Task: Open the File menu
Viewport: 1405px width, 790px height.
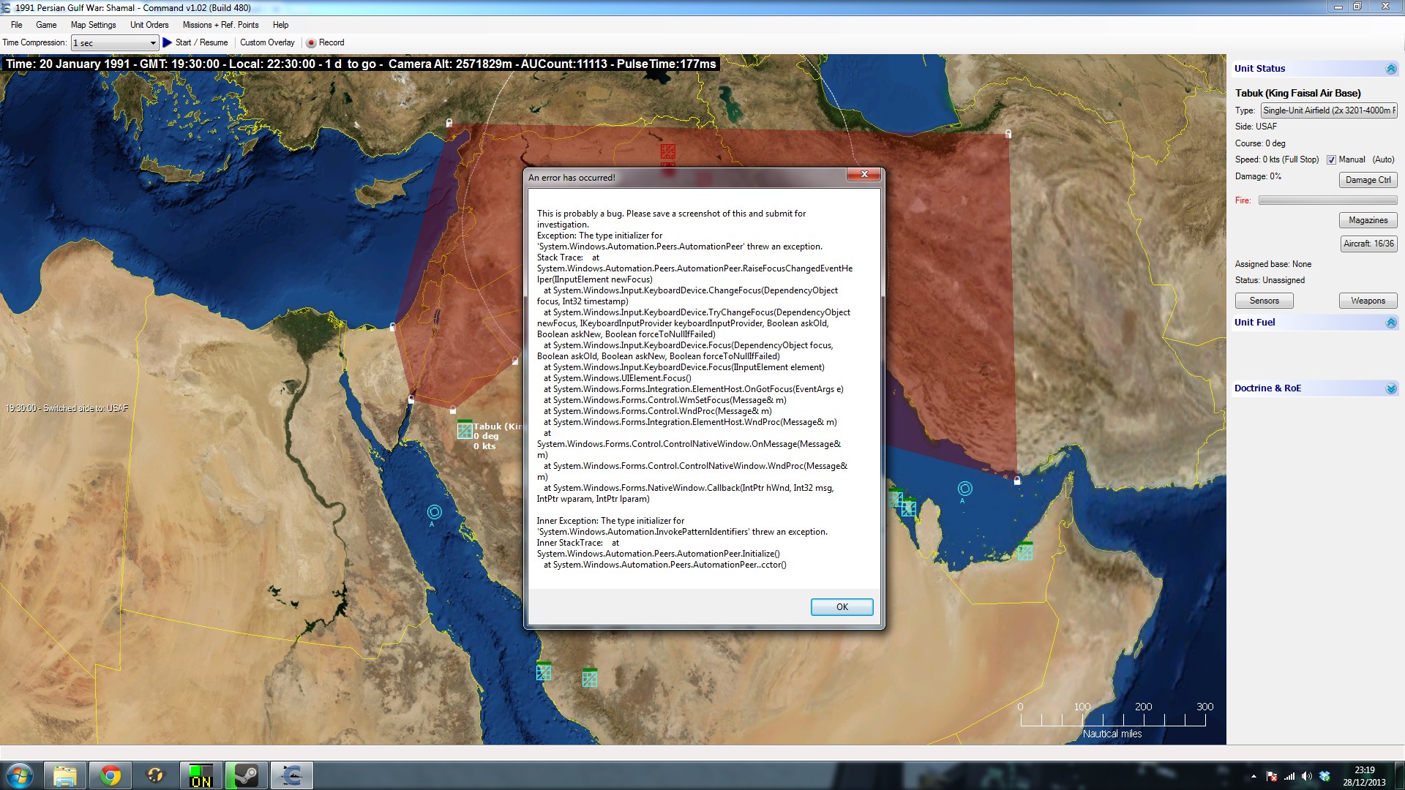Action: [17, 25]
